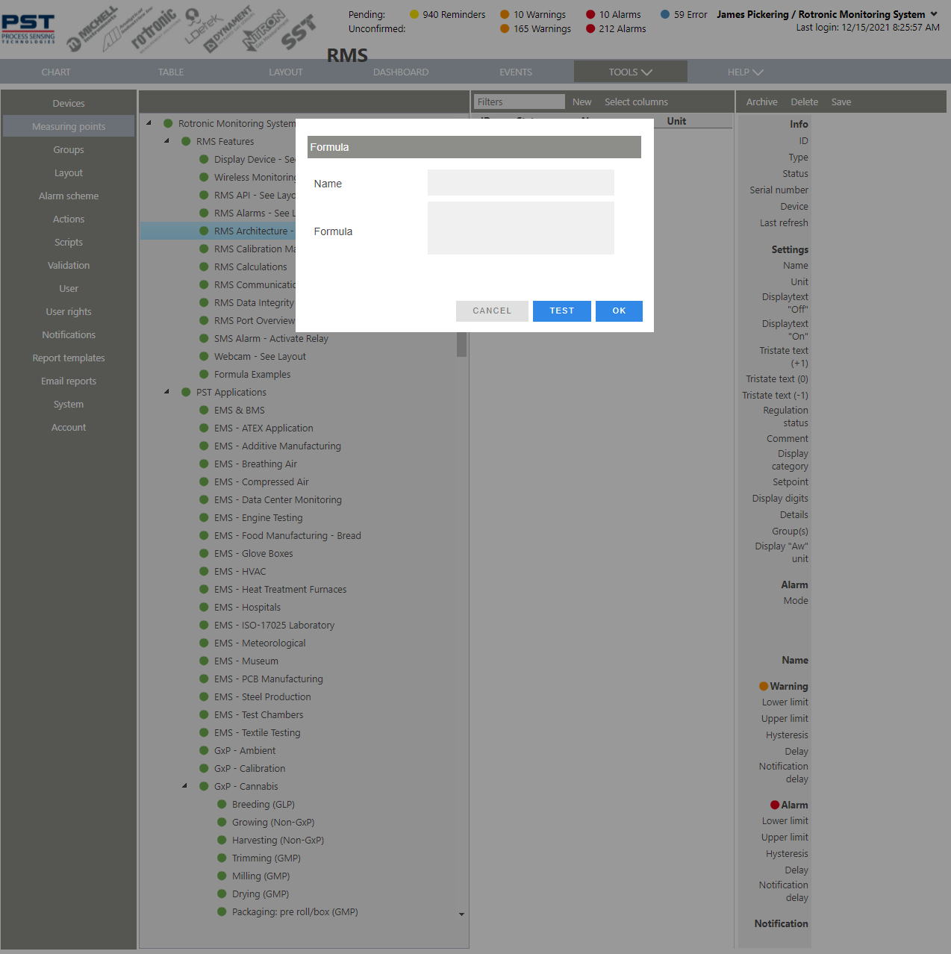The height and width of the screenshot is (954, 951).
Task: Open Report templates in the sidebar
Action: [69, 358]
